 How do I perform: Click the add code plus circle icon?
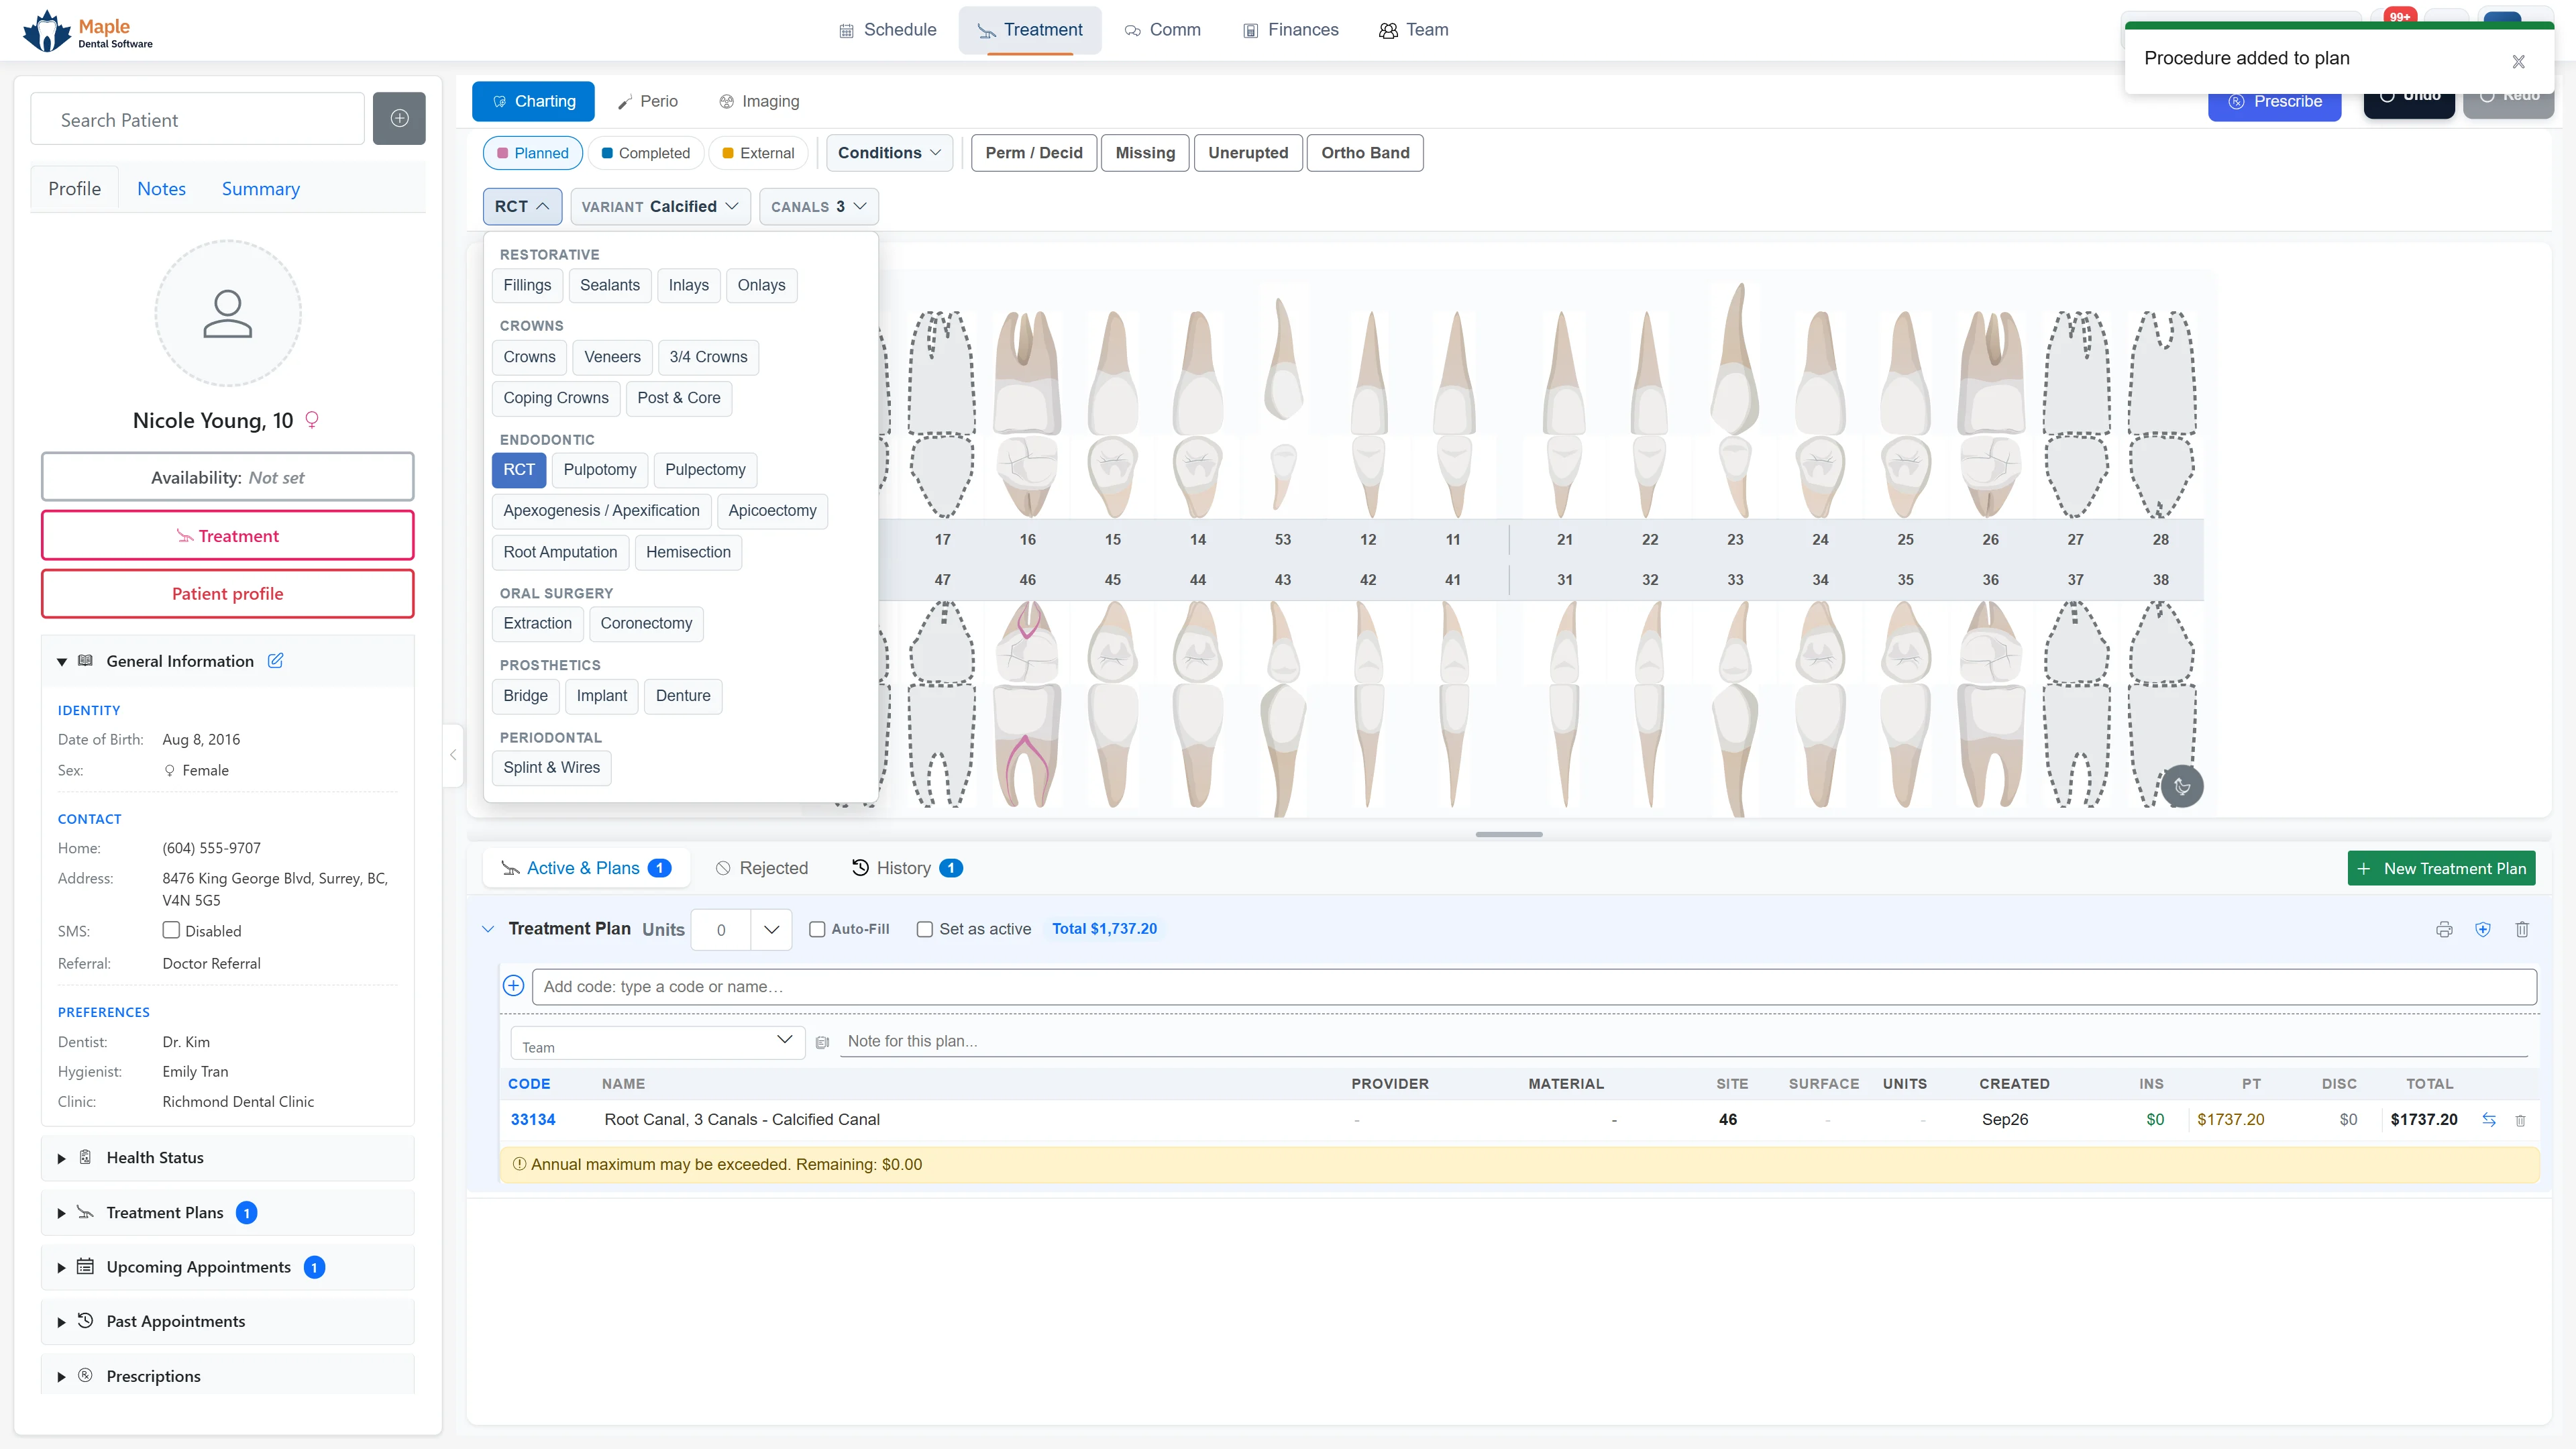tap(513, 986)
